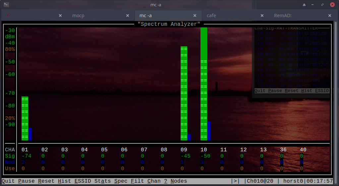The width and height of the screenshot is (339, 186).
Task: Open the cafe tab
Action: tap(211, 16)
